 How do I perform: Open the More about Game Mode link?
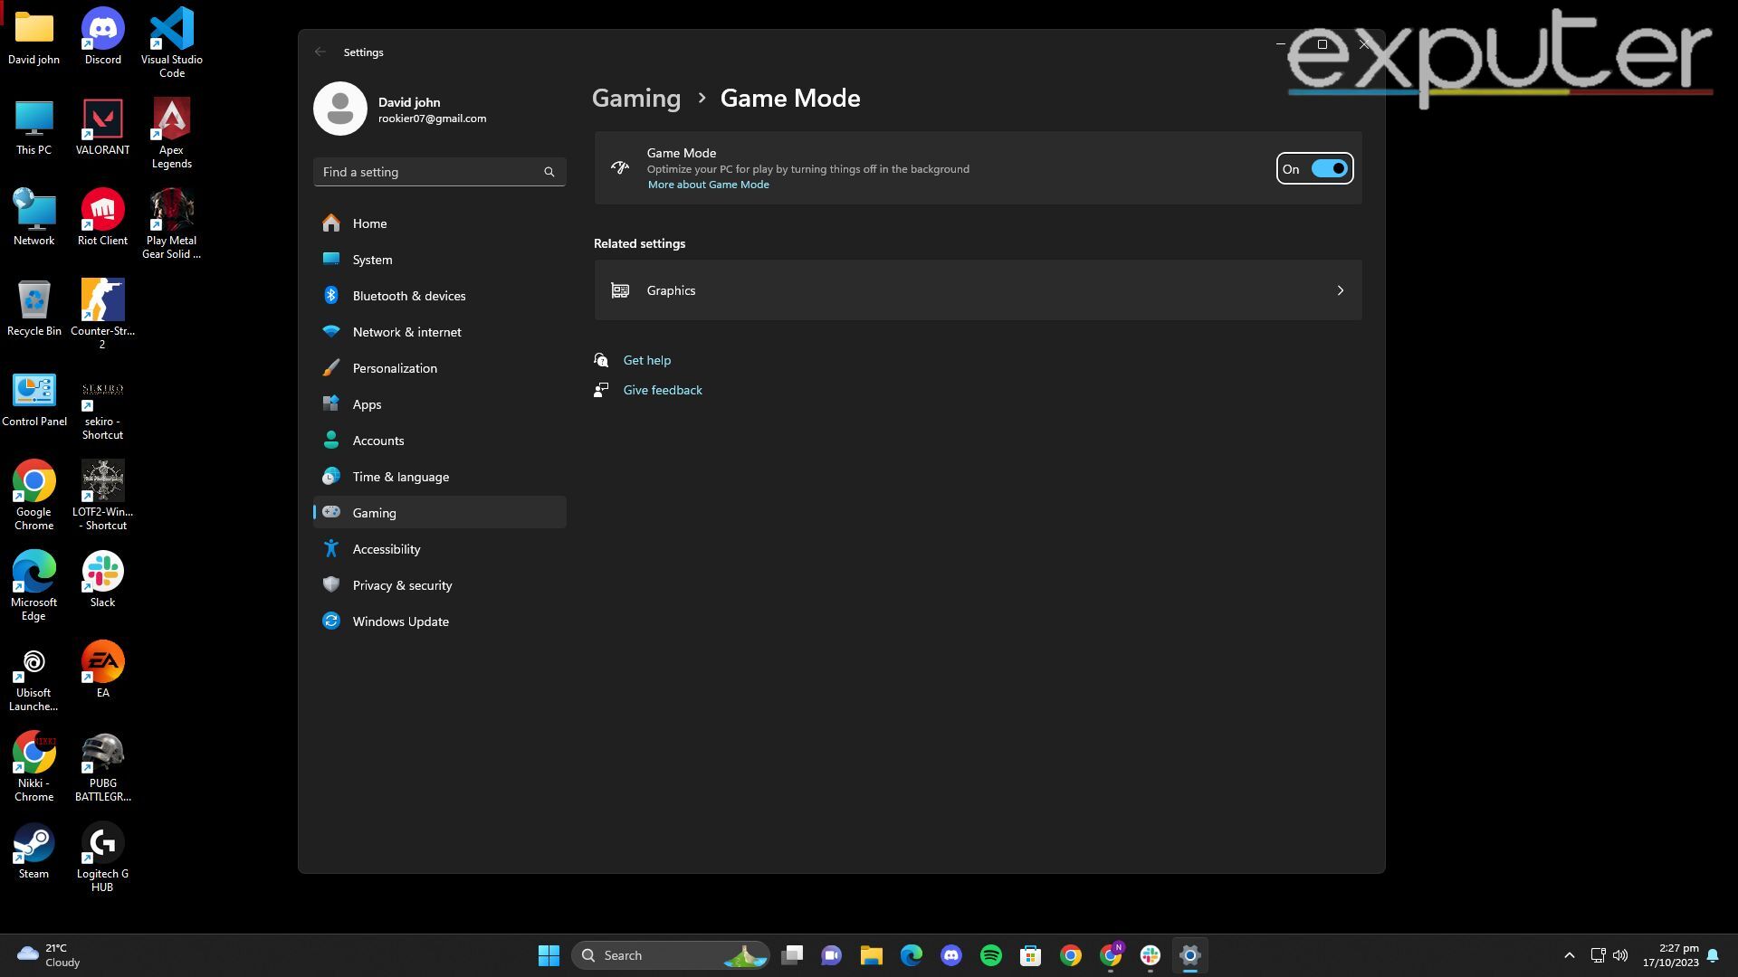pos(708,185)
